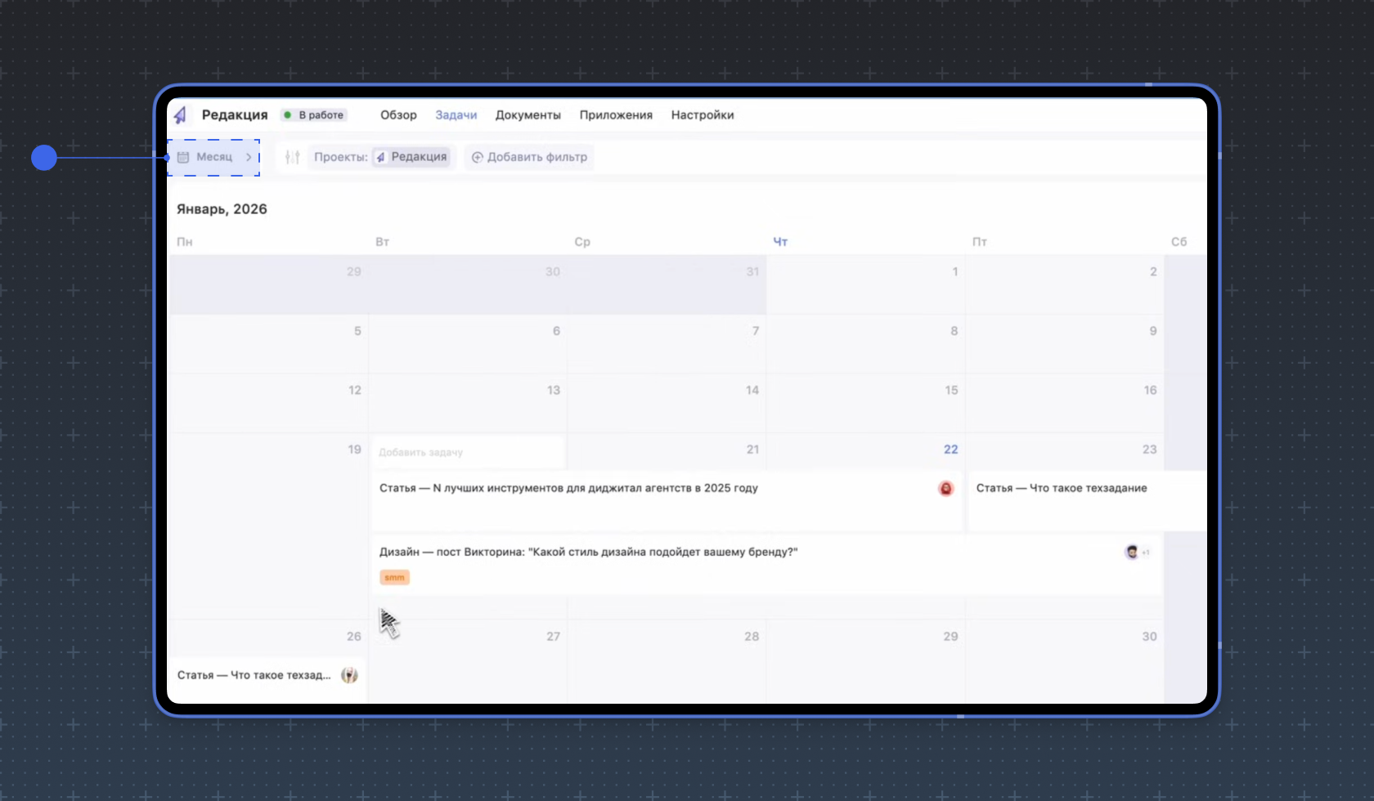1374x801 pixels.
Task: Open the Настройки tab
Action: coord(702,115)
